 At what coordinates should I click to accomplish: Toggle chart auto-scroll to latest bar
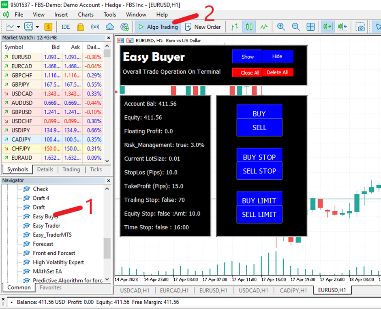327,27
